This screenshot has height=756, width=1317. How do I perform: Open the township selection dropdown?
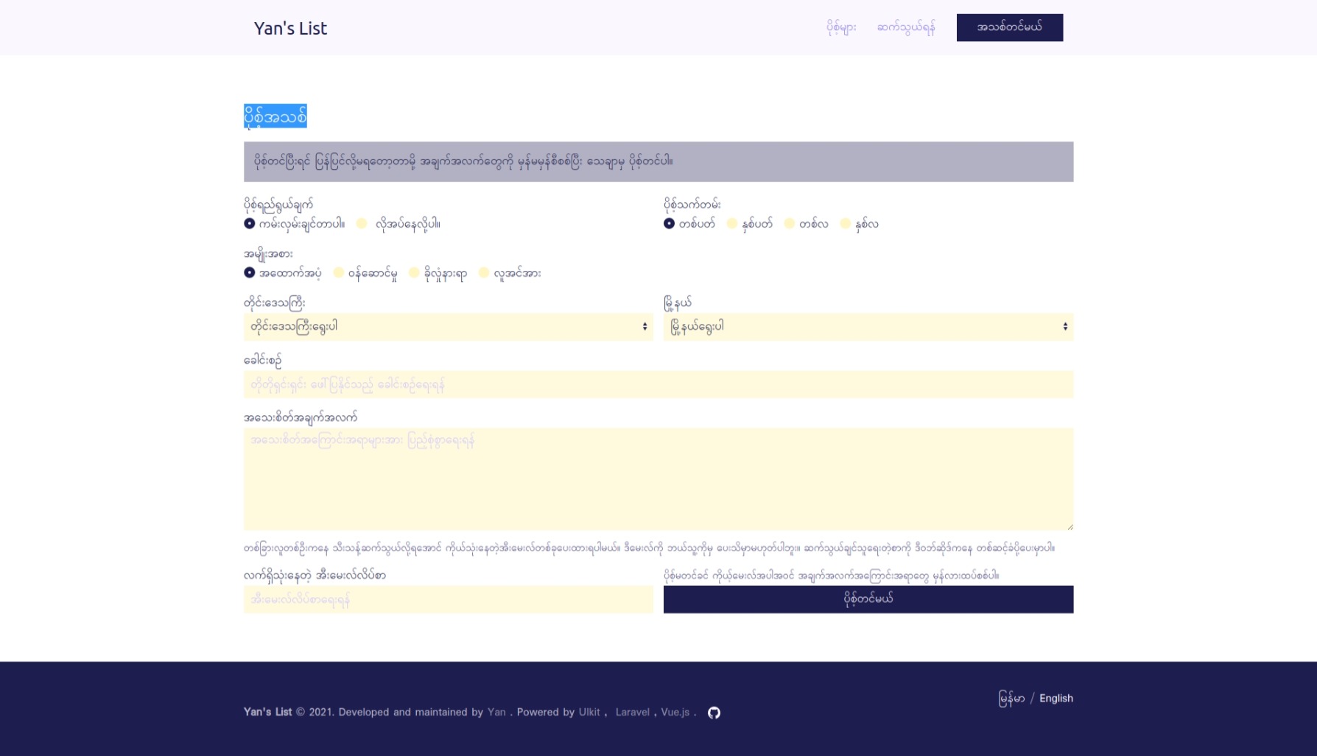868,327
